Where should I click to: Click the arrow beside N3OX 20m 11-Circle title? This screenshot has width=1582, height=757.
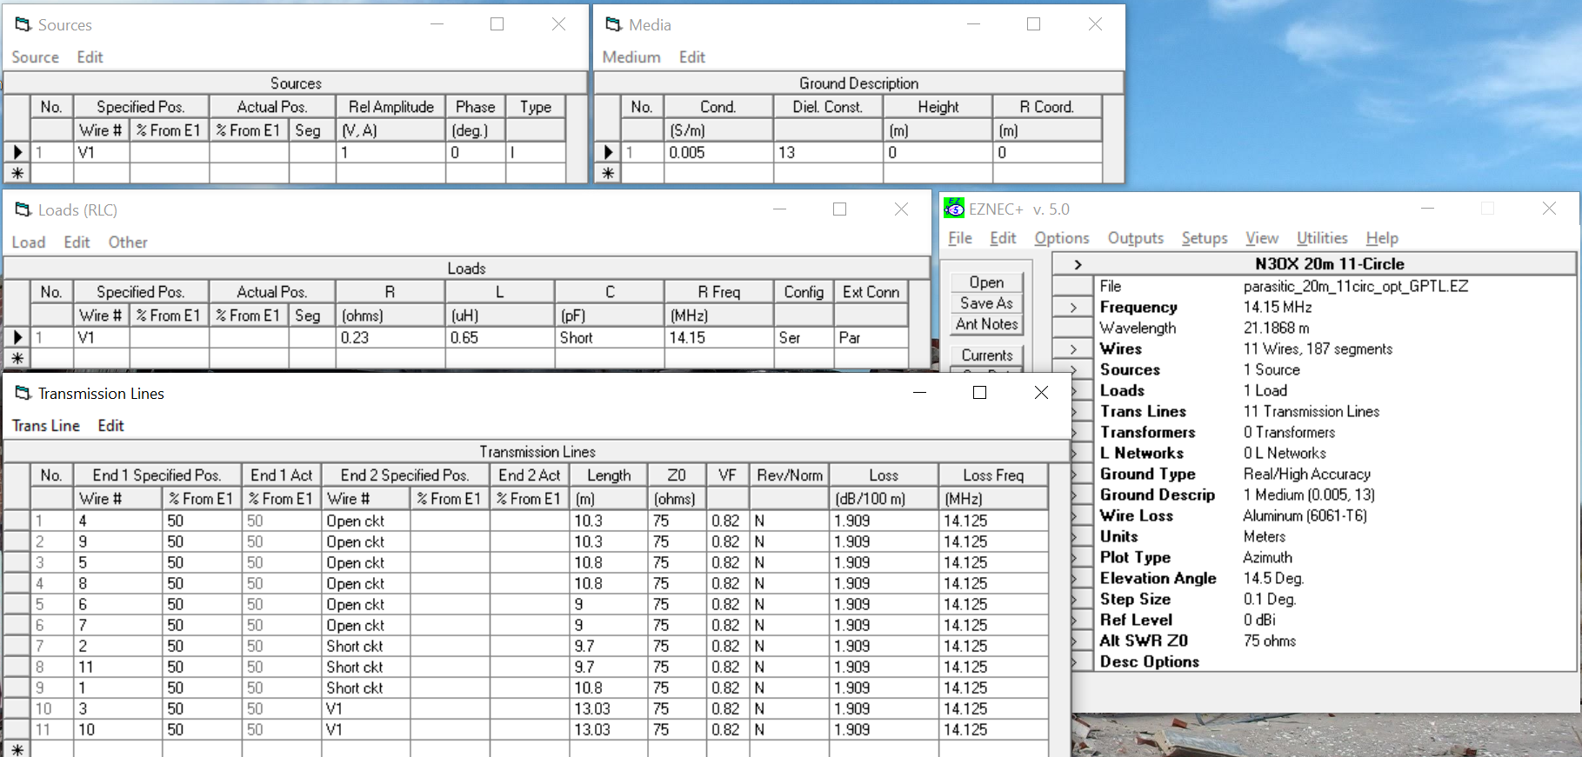point(1078,264)
